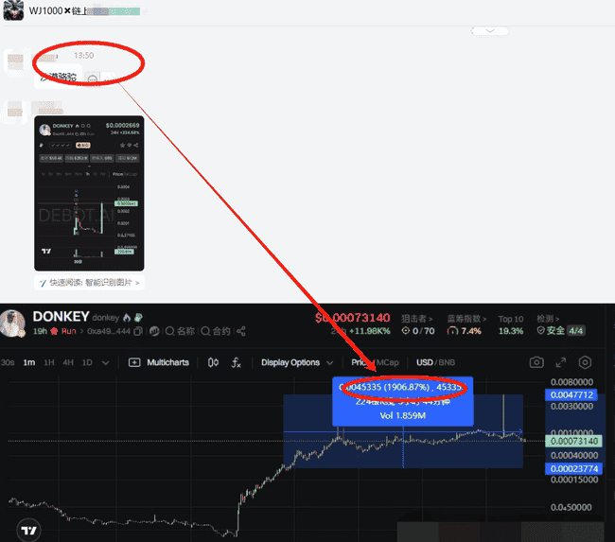This screenshot has width=615, height=542.
Task: Click the 0.0047712 blue price axis label
Action: (571, 395)
